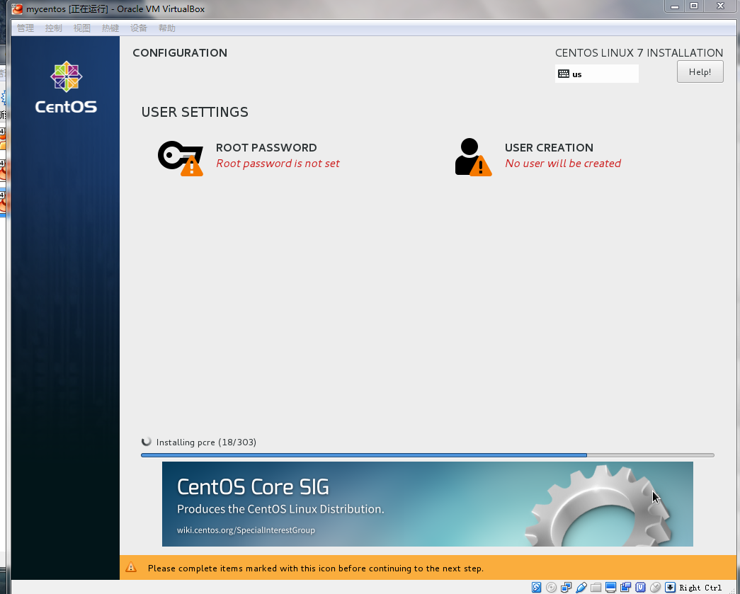Click the keyboard capture arrow status icon

[670, 588]
